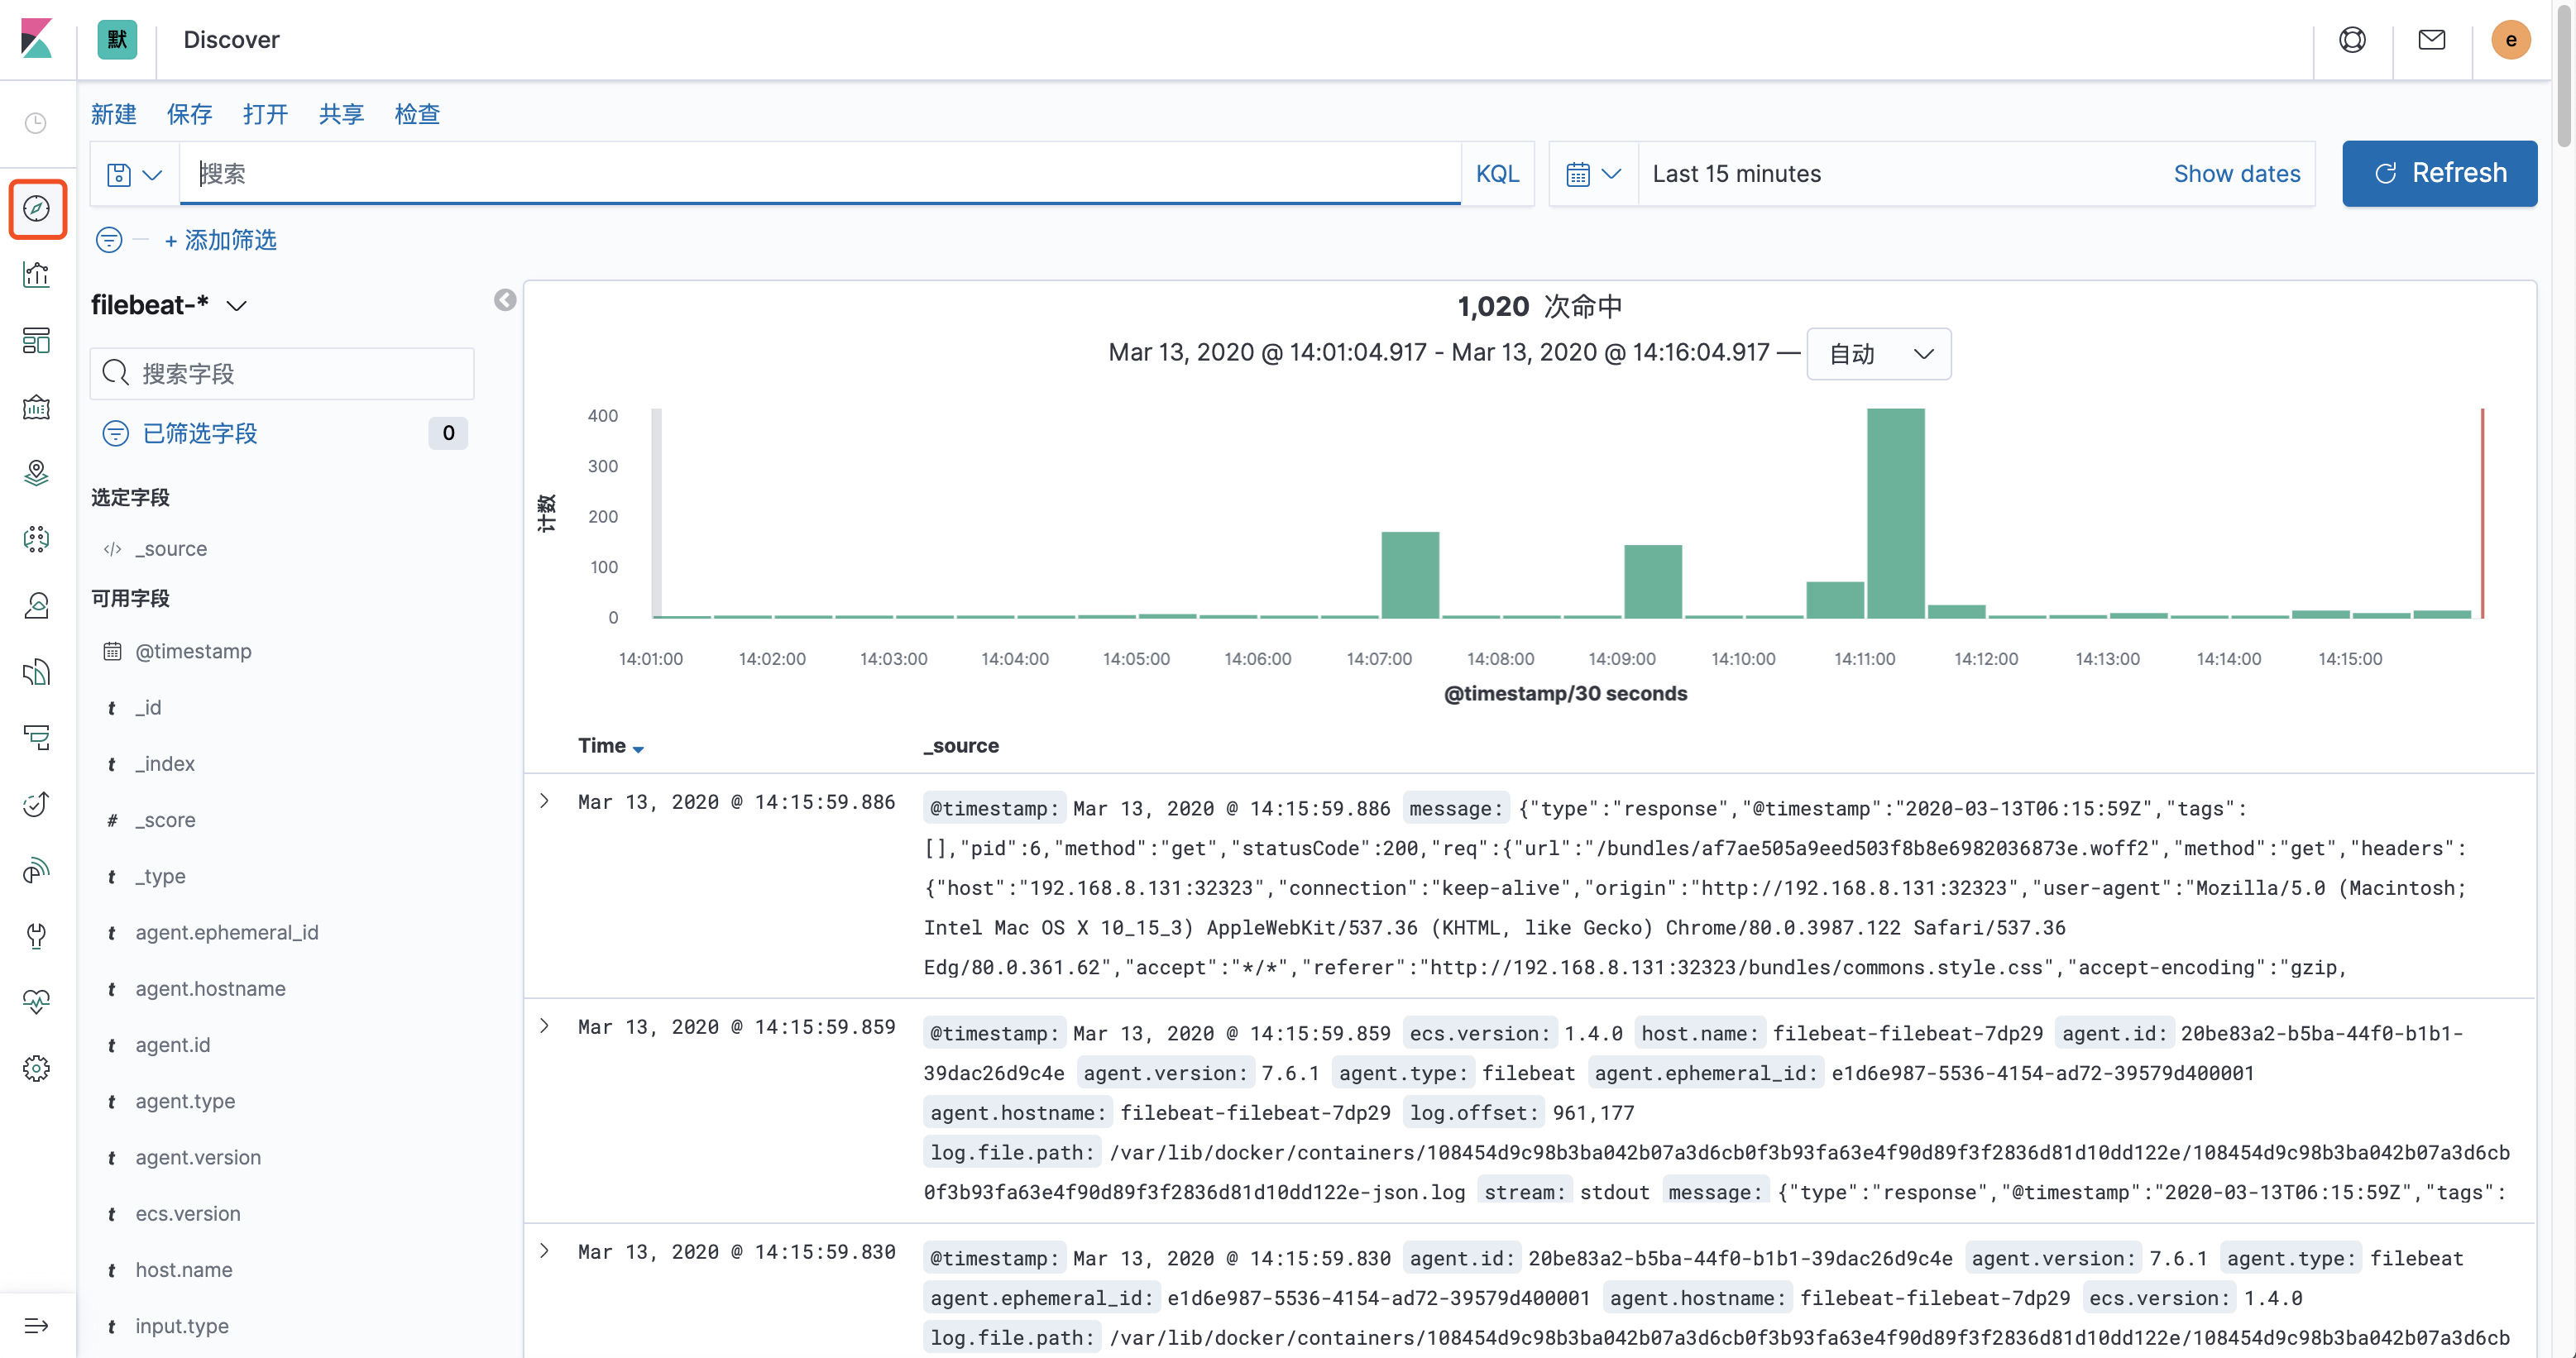This screenshot has height=1358, width=2576.
Task: Open SIEM icon in sidebar
Action: coord(37,870)
